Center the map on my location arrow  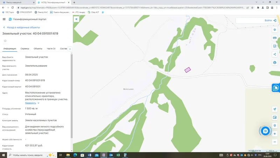tap(275, 109)
